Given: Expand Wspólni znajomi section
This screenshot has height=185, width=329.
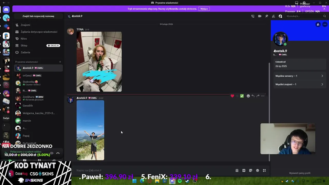Looking at the screenshot, I should coord(299,84).
